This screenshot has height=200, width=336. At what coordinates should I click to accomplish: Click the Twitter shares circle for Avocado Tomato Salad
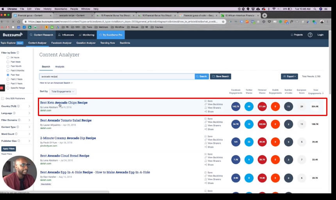(x=249, y=124)
